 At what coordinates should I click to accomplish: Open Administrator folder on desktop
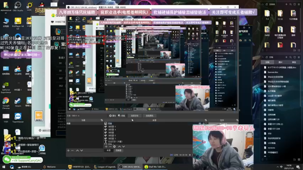pyautogui.click(x=6, y=8)
